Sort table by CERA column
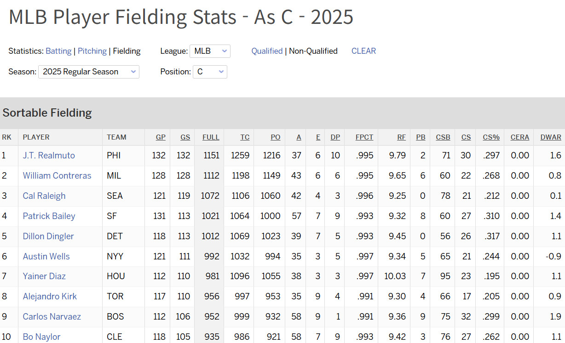 [519, 137]
